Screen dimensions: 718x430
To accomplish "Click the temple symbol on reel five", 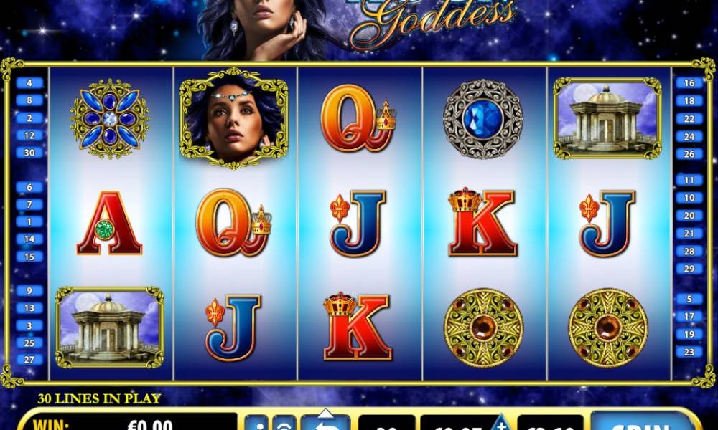I will 607,118.
